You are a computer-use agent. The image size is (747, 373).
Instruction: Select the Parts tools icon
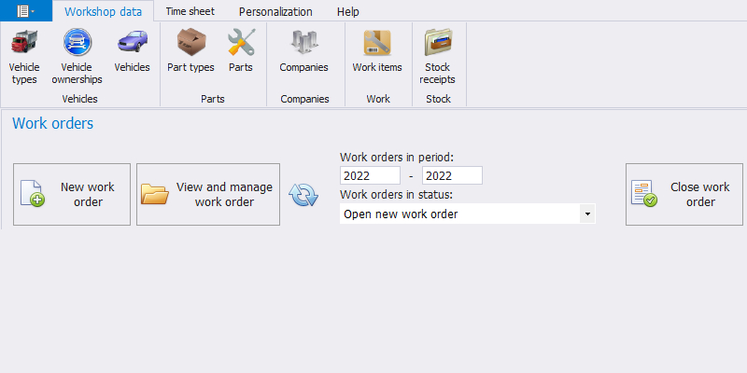(x=241, y=44)
